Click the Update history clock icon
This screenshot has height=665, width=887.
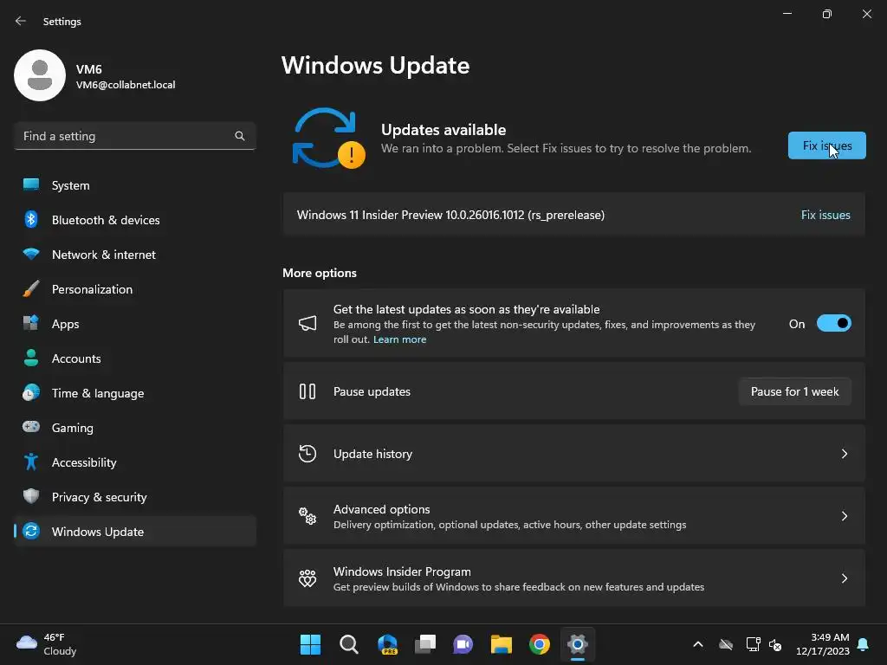pyautogui.click(x=308, y=454)
